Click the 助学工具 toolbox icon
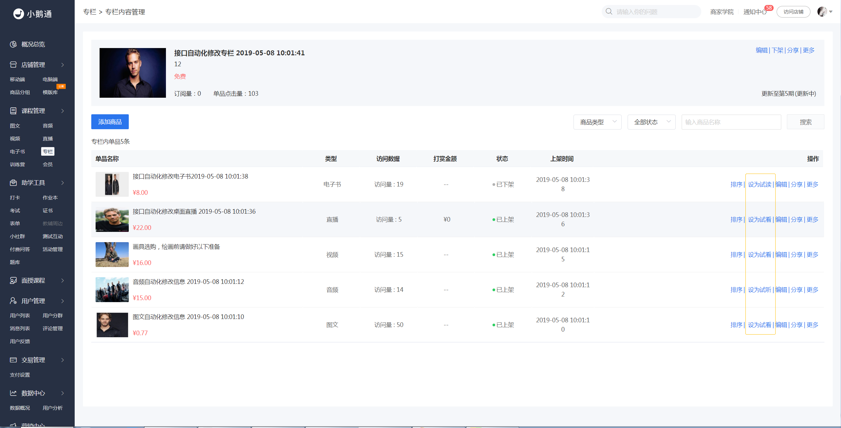Image resolution: width=841 pixels, height=428 pixels. [13, 183]
